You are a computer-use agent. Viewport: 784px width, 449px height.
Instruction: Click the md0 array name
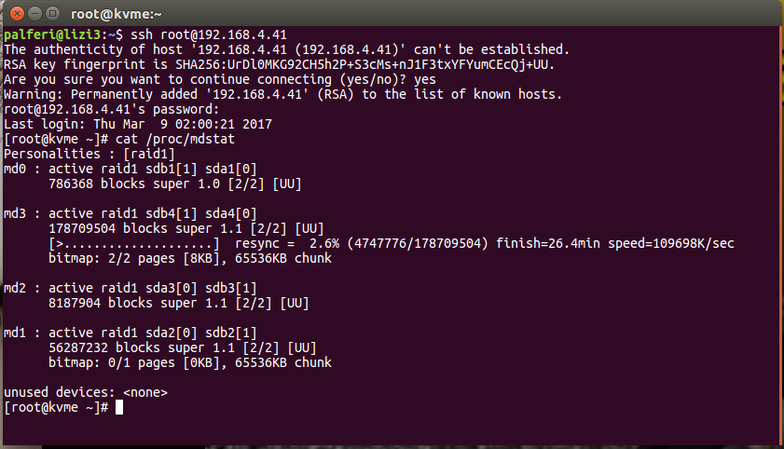15,169
